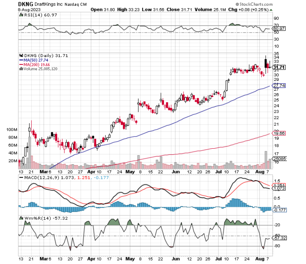Select the Close 31.71 header value
The image size is (306, 264).
(x=179, y=9)
